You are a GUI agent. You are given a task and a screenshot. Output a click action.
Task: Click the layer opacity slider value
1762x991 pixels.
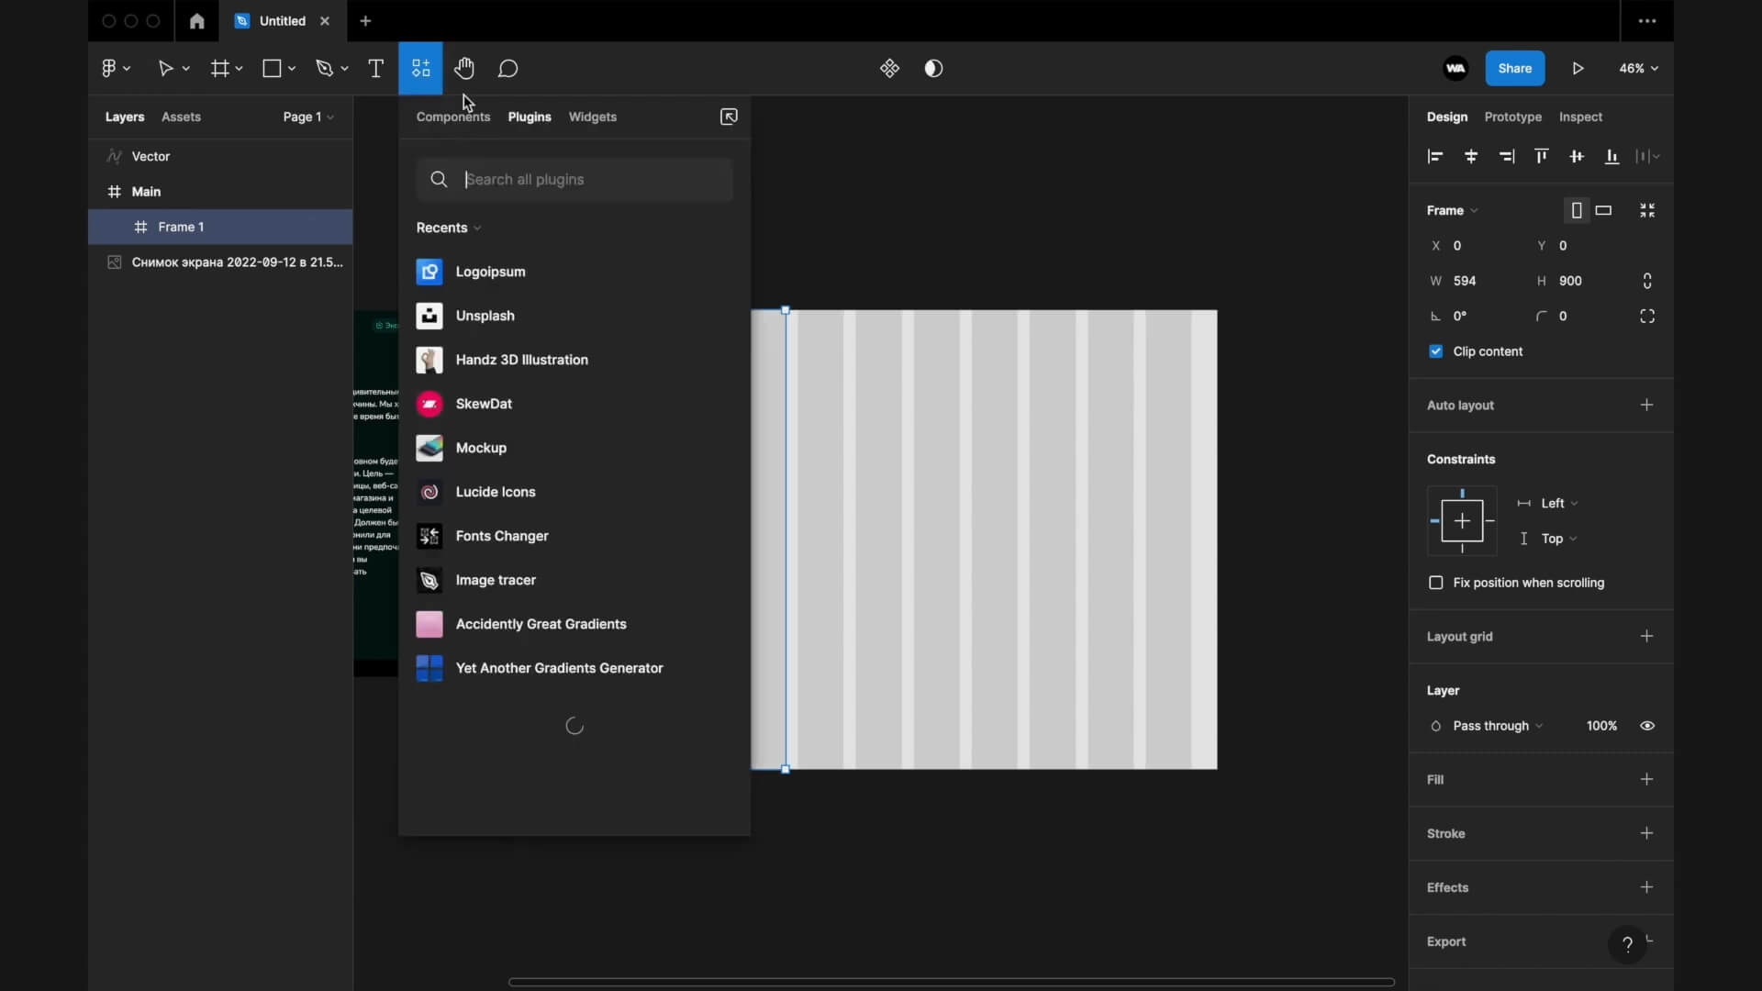pos(1601,725)
